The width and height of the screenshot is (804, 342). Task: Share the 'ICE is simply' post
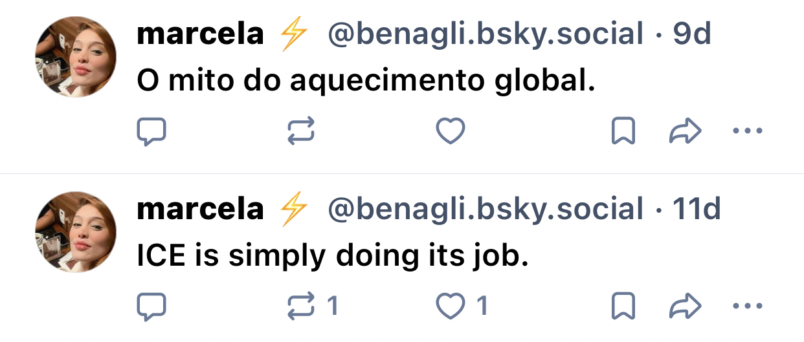pos(684,306)
